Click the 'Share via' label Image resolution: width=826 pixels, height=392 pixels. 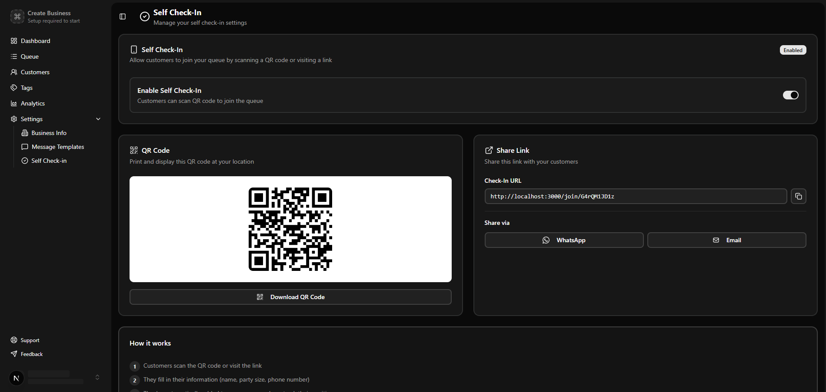(x=497, y=223)
